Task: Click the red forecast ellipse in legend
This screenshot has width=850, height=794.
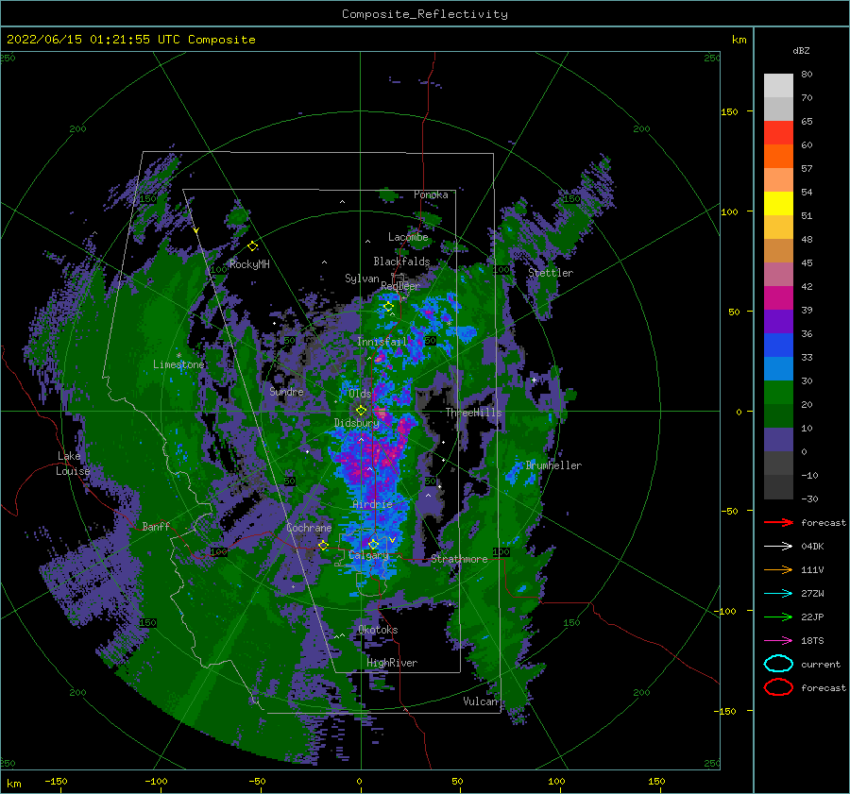Action: pyautogui.click(x=778, y=687)
